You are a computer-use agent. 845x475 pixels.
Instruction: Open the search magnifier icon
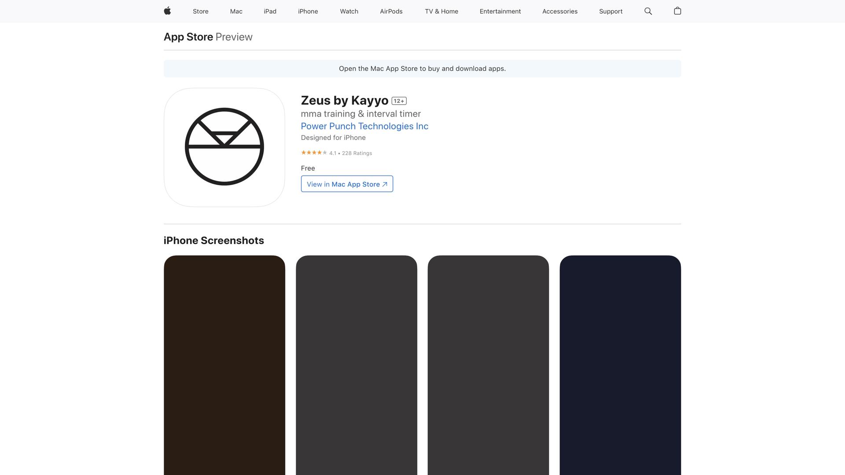pyautogui.click(x=648, y=11)
